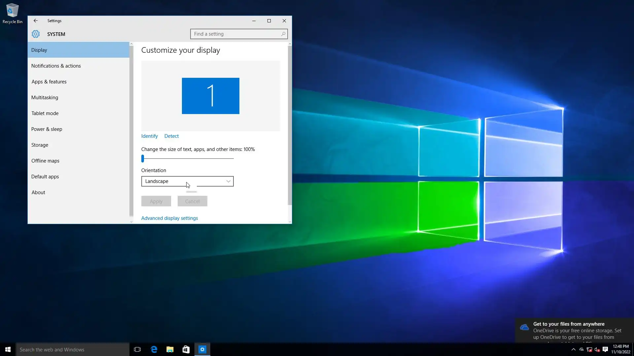The image size is (634, 356).
Task: Click the text size slider handle
Action: point(143,159)
